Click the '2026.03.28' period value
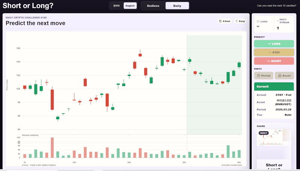Screen dimensions: 300x171 click(283, 109)
